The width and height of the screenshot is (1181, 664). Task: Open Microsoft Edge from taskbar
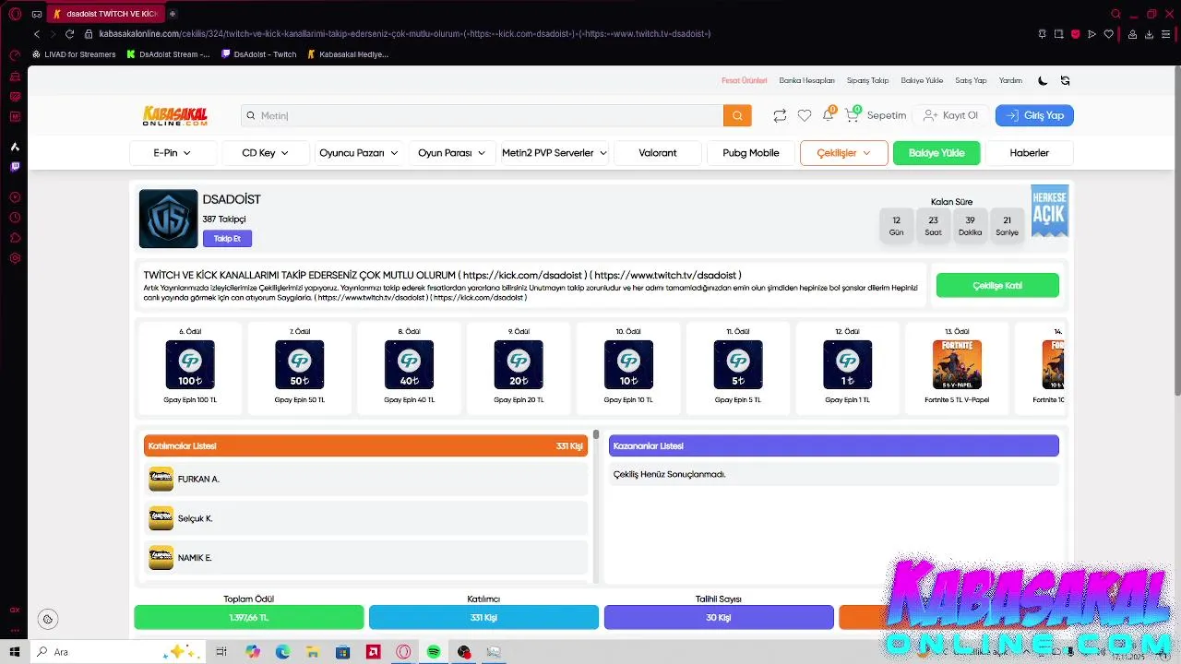coord(282,652)
